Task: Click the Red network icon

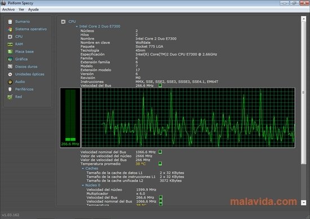Action: tap(10, 97)
